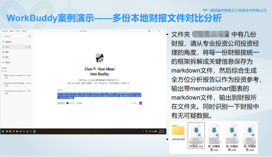272x157 pixels.
Task: Click the Claw cat logo
Action: [99, 58]
